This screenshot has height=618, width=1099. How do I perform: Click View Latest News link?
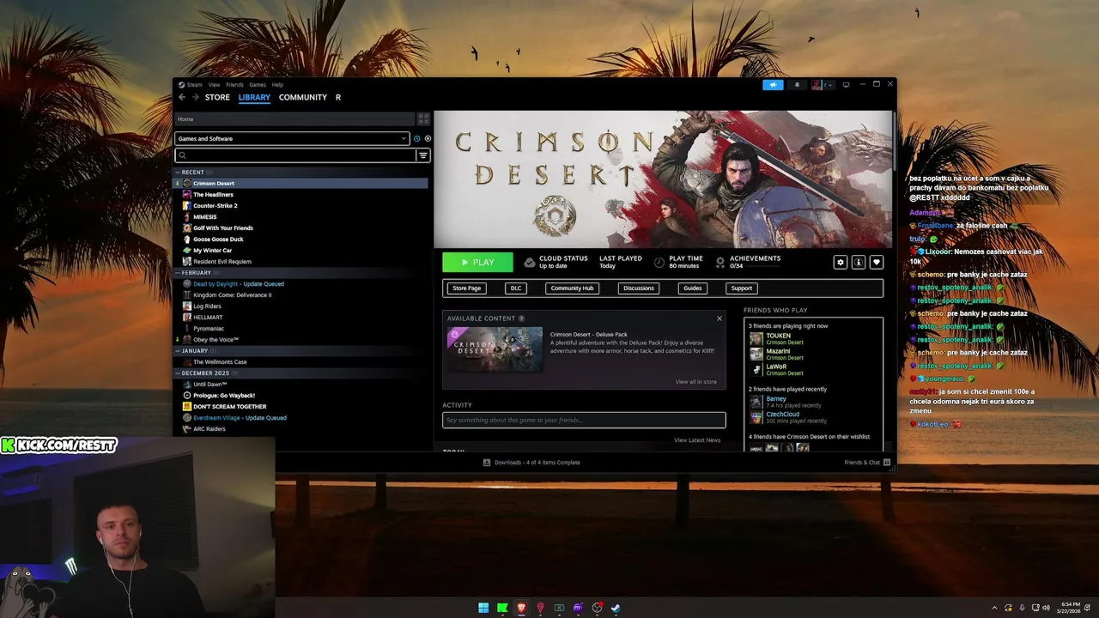697,440
